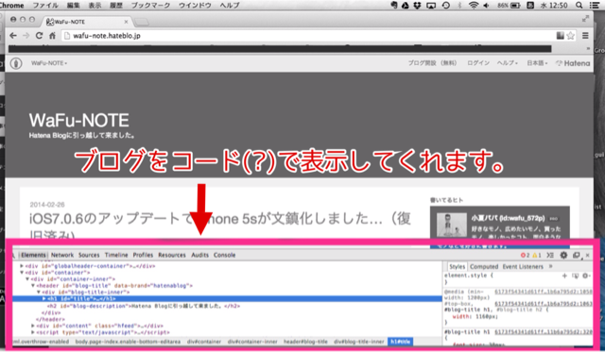The height and width of the screenshot is (352, 605).
Task: Open the Time Machine menu bar icon
Action: (445, 5)
